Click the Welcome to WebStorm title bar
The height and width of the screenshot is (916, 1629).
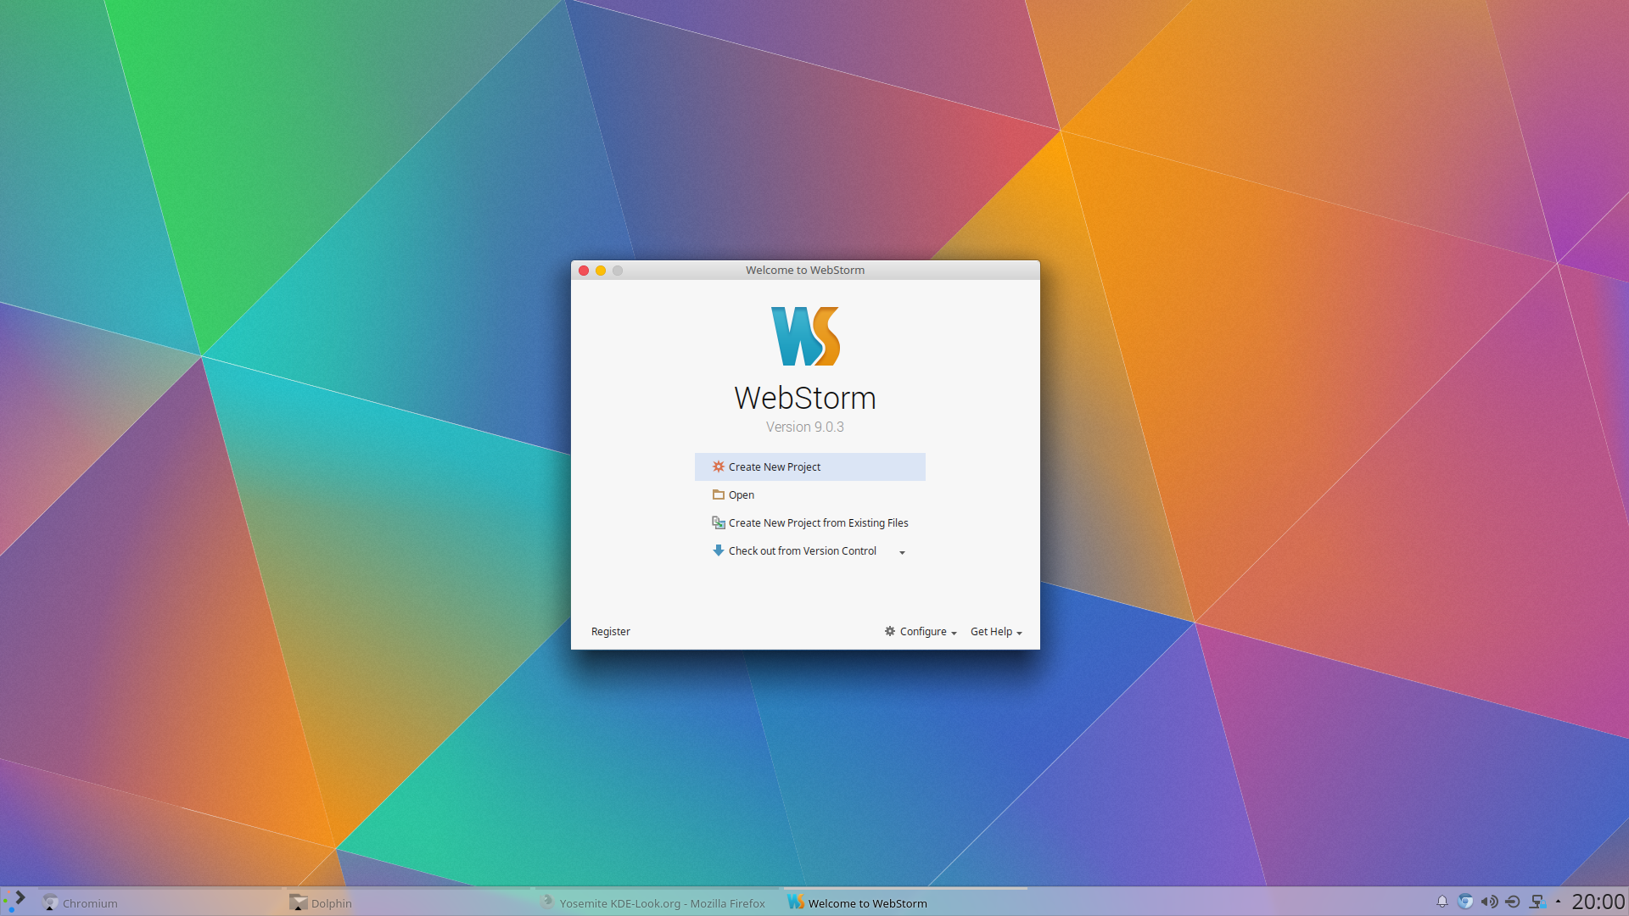(x=805, y=270)
